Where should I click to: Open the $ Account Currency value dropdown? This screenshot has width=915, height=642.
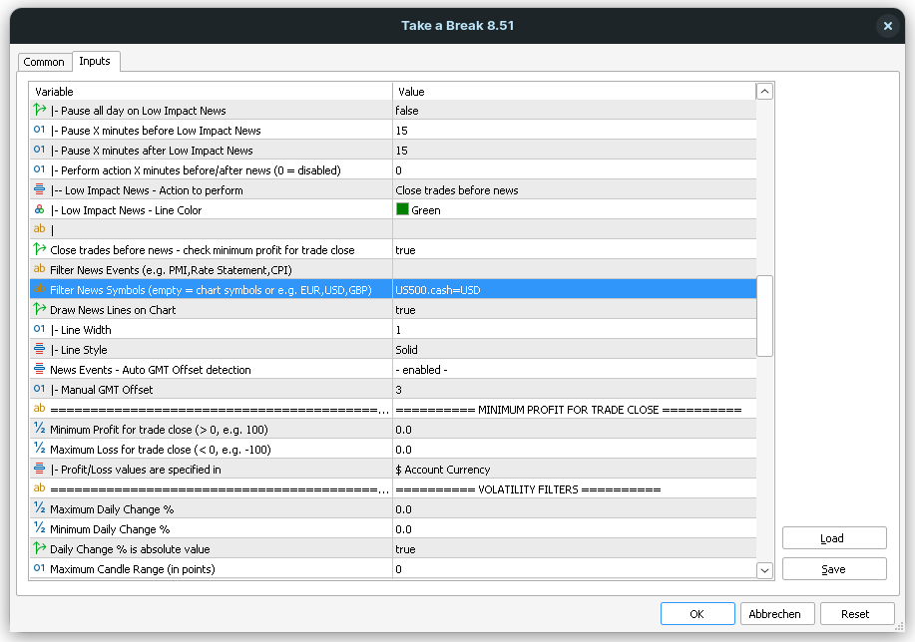(574, 470)
